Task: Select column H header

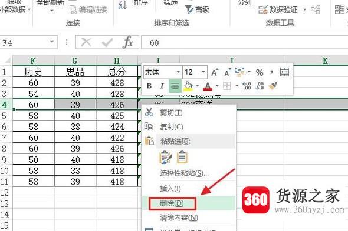Action: click(x=117, y=60)
